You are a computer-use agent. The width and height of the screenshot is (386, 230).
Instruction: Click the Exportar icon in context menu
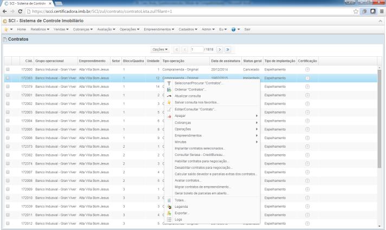coord(169,213)
